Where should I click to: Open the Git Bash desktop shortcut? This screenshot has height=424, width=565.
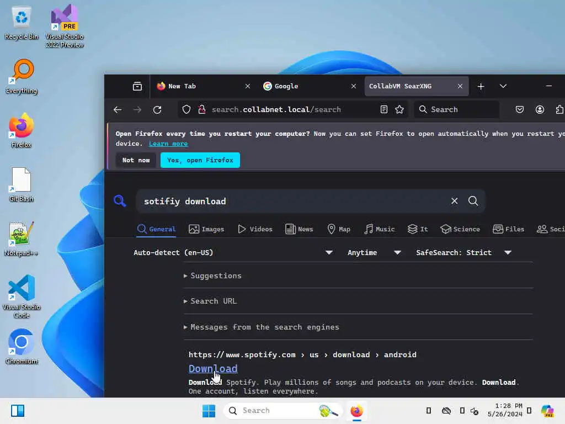point(22,184)
